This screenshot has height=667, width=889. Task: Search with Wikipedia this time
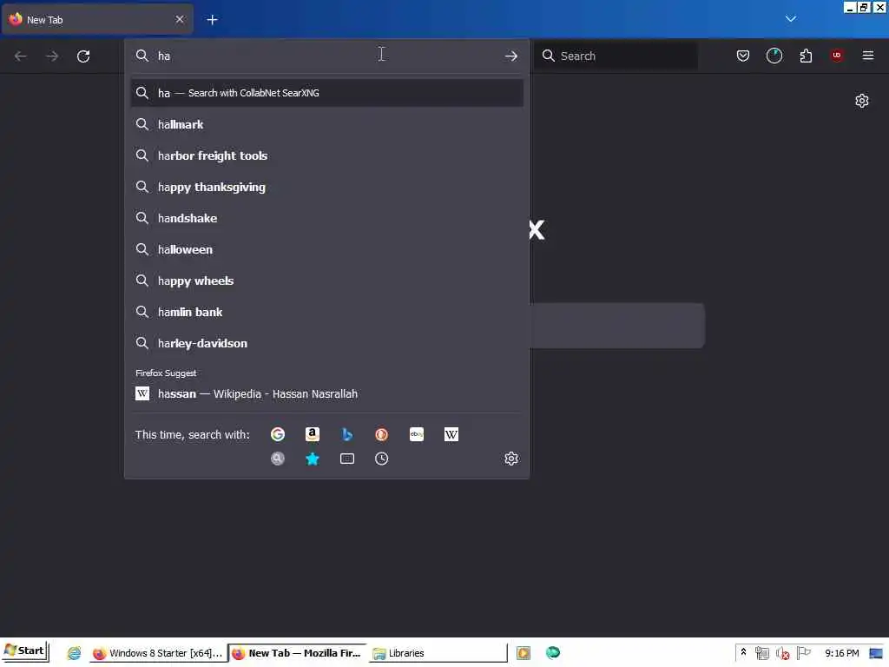click(451, 434)
